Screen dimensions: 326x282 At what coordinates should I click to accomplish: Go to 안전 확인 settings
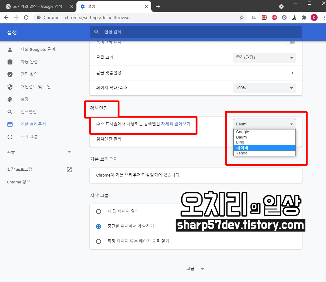(29, 74)
